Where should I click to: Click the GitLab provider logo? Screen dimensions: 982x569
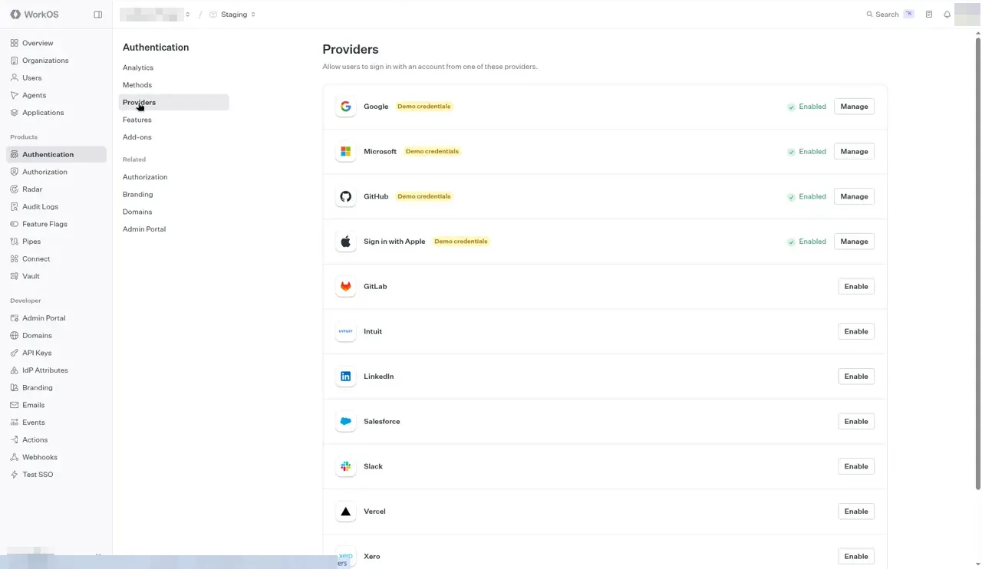(x=346, y=286)
